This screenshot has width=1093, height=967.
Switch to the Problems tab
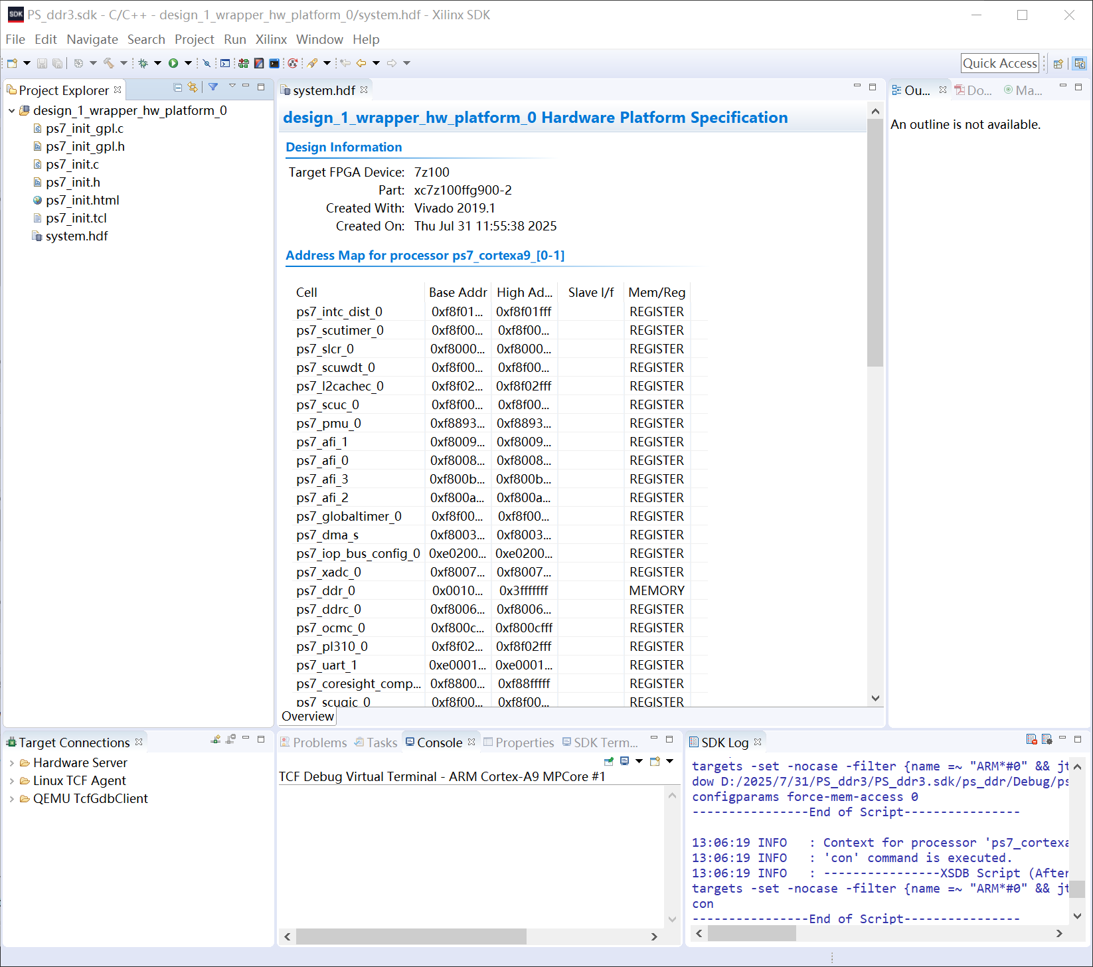pos(313,743)
